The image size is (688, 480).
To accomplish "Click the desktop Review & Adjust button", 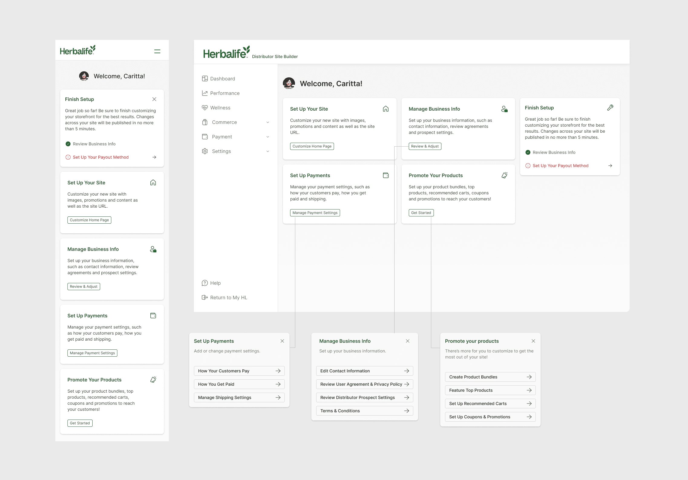I will coord(425,146).
